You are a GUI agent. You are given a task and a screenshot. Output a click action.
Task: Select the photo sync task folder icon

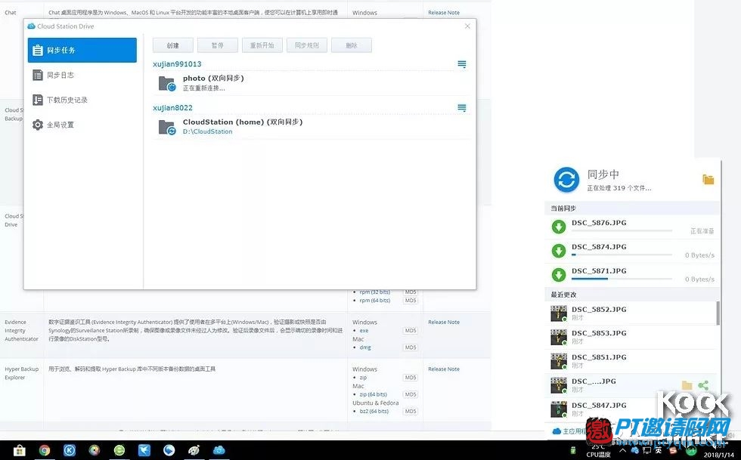[x=167, y=84]
